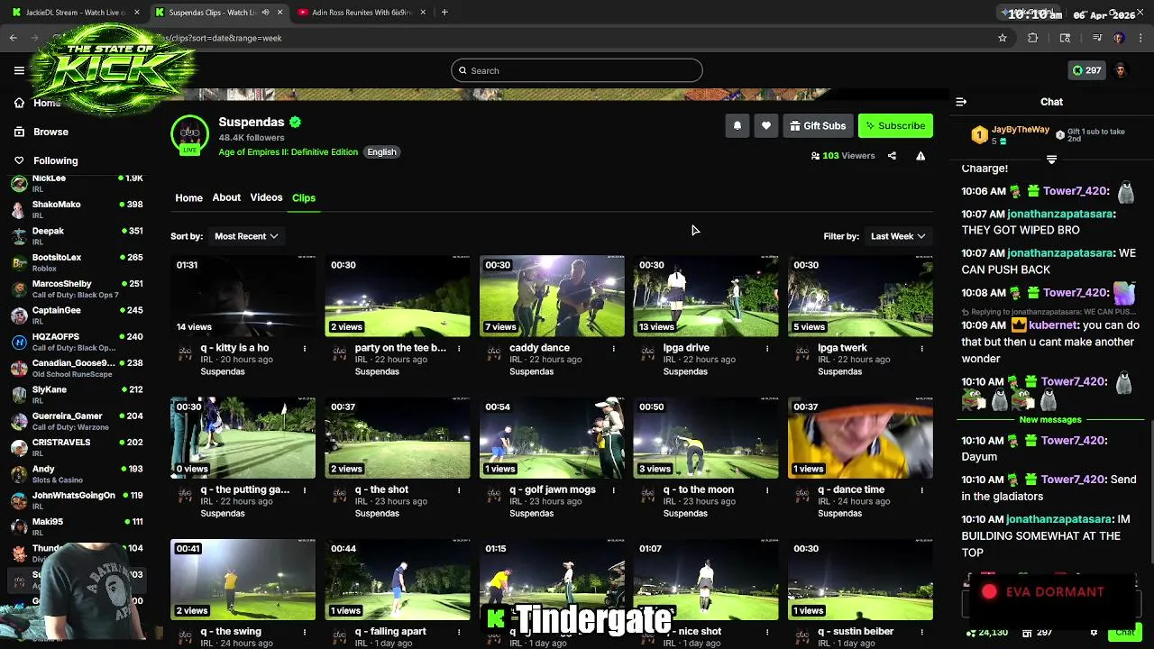Bookmark this page with star icon
Screen dimensions: 1154x649
(x=1003, y=38)
